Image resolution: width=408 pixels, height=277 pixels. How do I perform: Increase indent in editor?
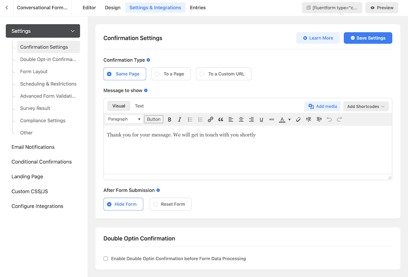[x=319, y=120]
